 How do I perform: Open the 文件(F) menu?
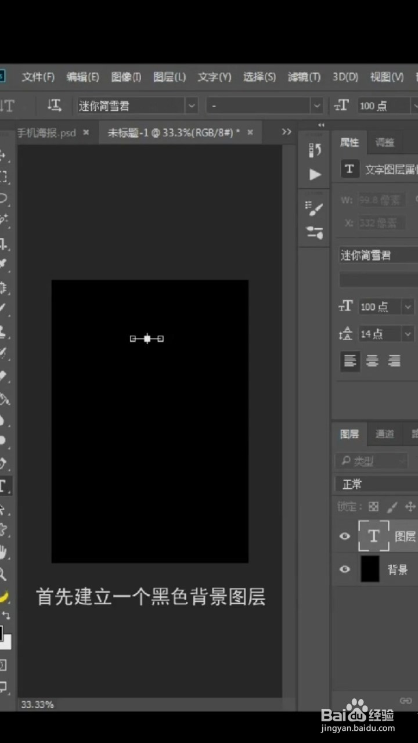(38, 77)
